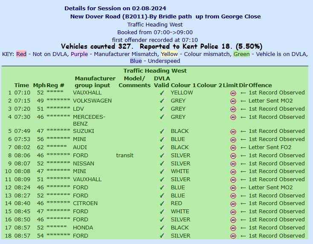Click the direction arrow in MERCEDES-BENZ row
313x244 pixels.
pyautogui.click(x=243, y=117)
